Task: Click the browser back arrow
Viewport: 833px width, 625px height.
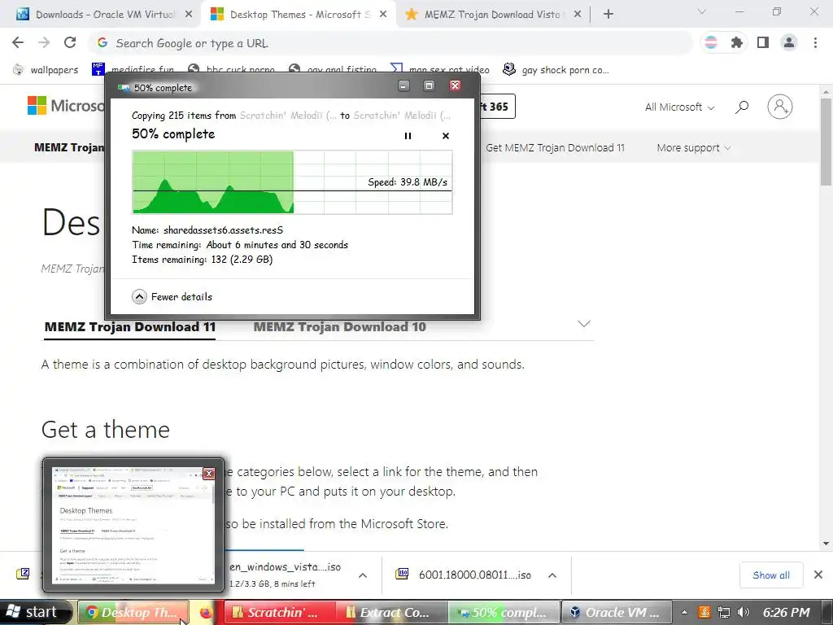Action: (18, 42)
